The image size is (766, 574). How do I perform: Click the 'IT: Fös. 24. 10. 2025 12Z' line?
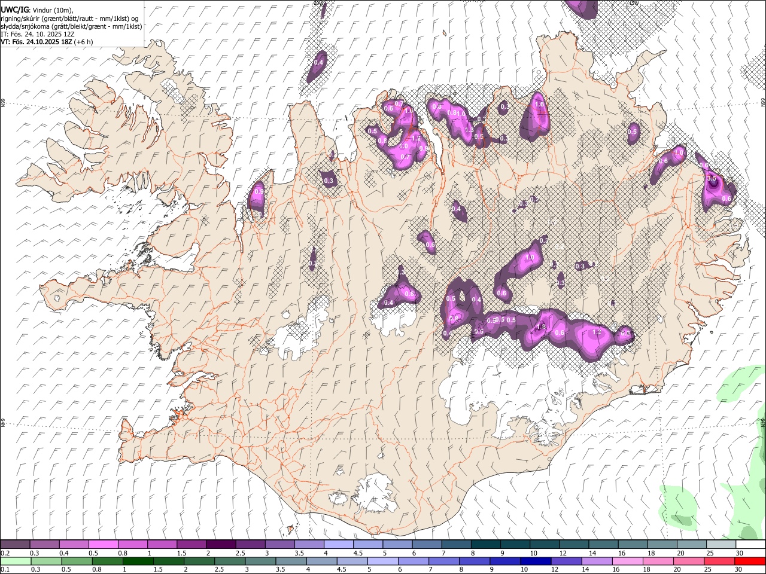(38, 34)
